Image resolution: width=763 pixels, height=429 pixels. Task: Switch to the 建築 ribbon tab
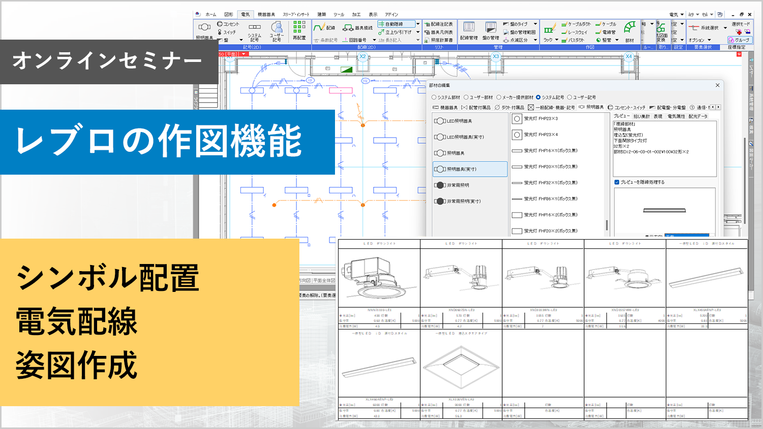(x=321, y=14)
